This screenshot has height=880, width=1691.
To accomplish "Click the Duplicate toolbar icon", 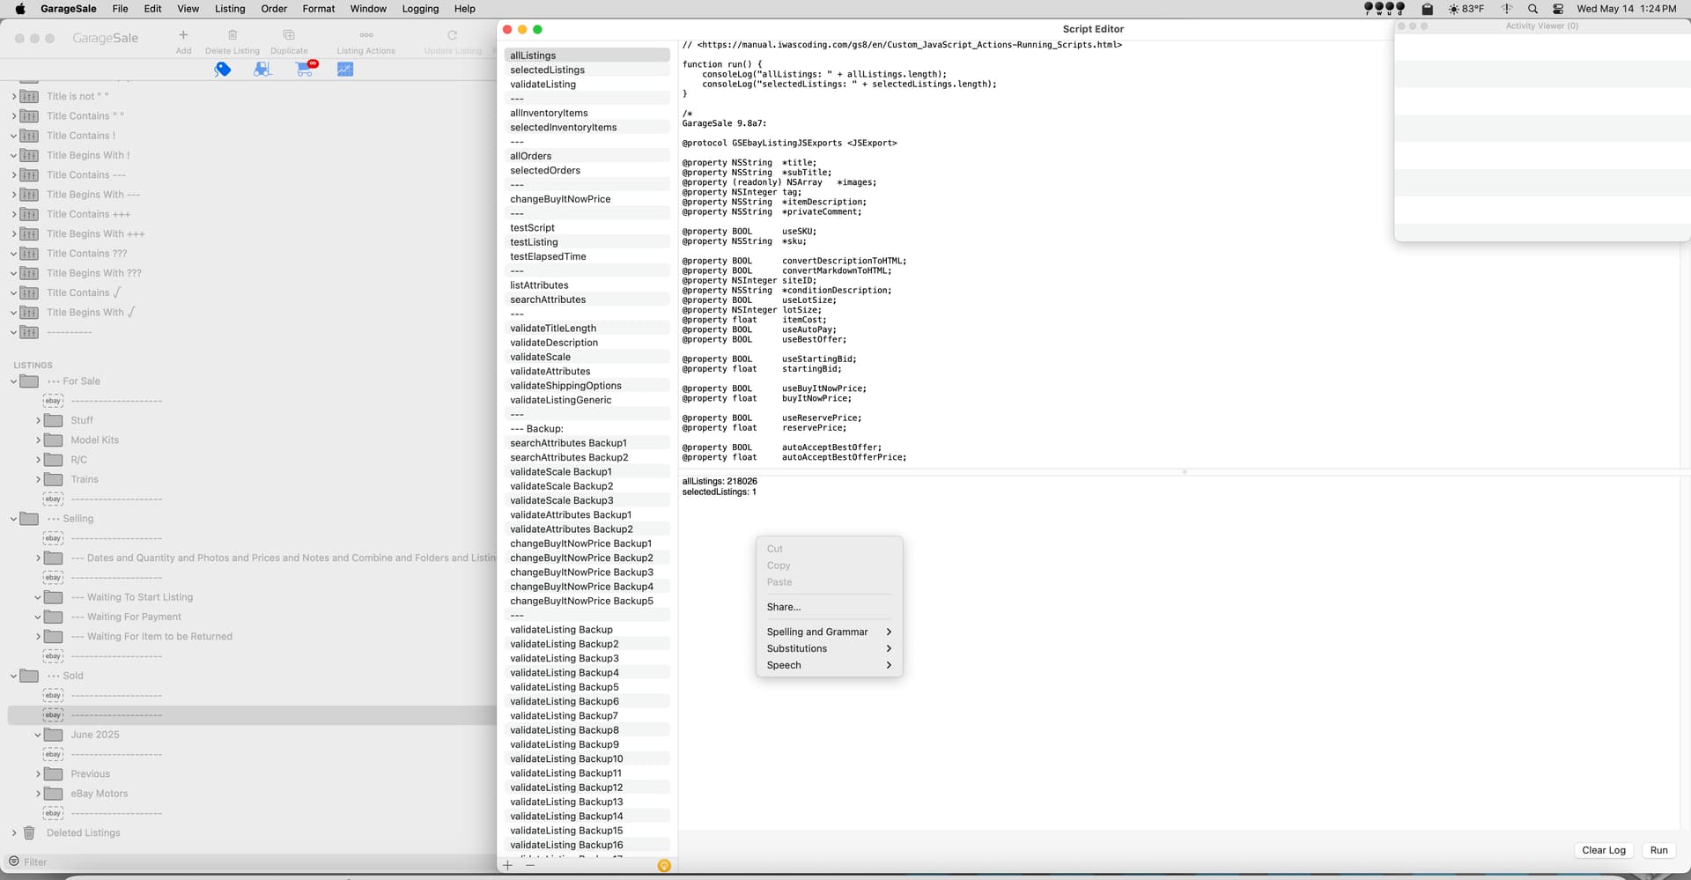I will (x=289, y=36).
